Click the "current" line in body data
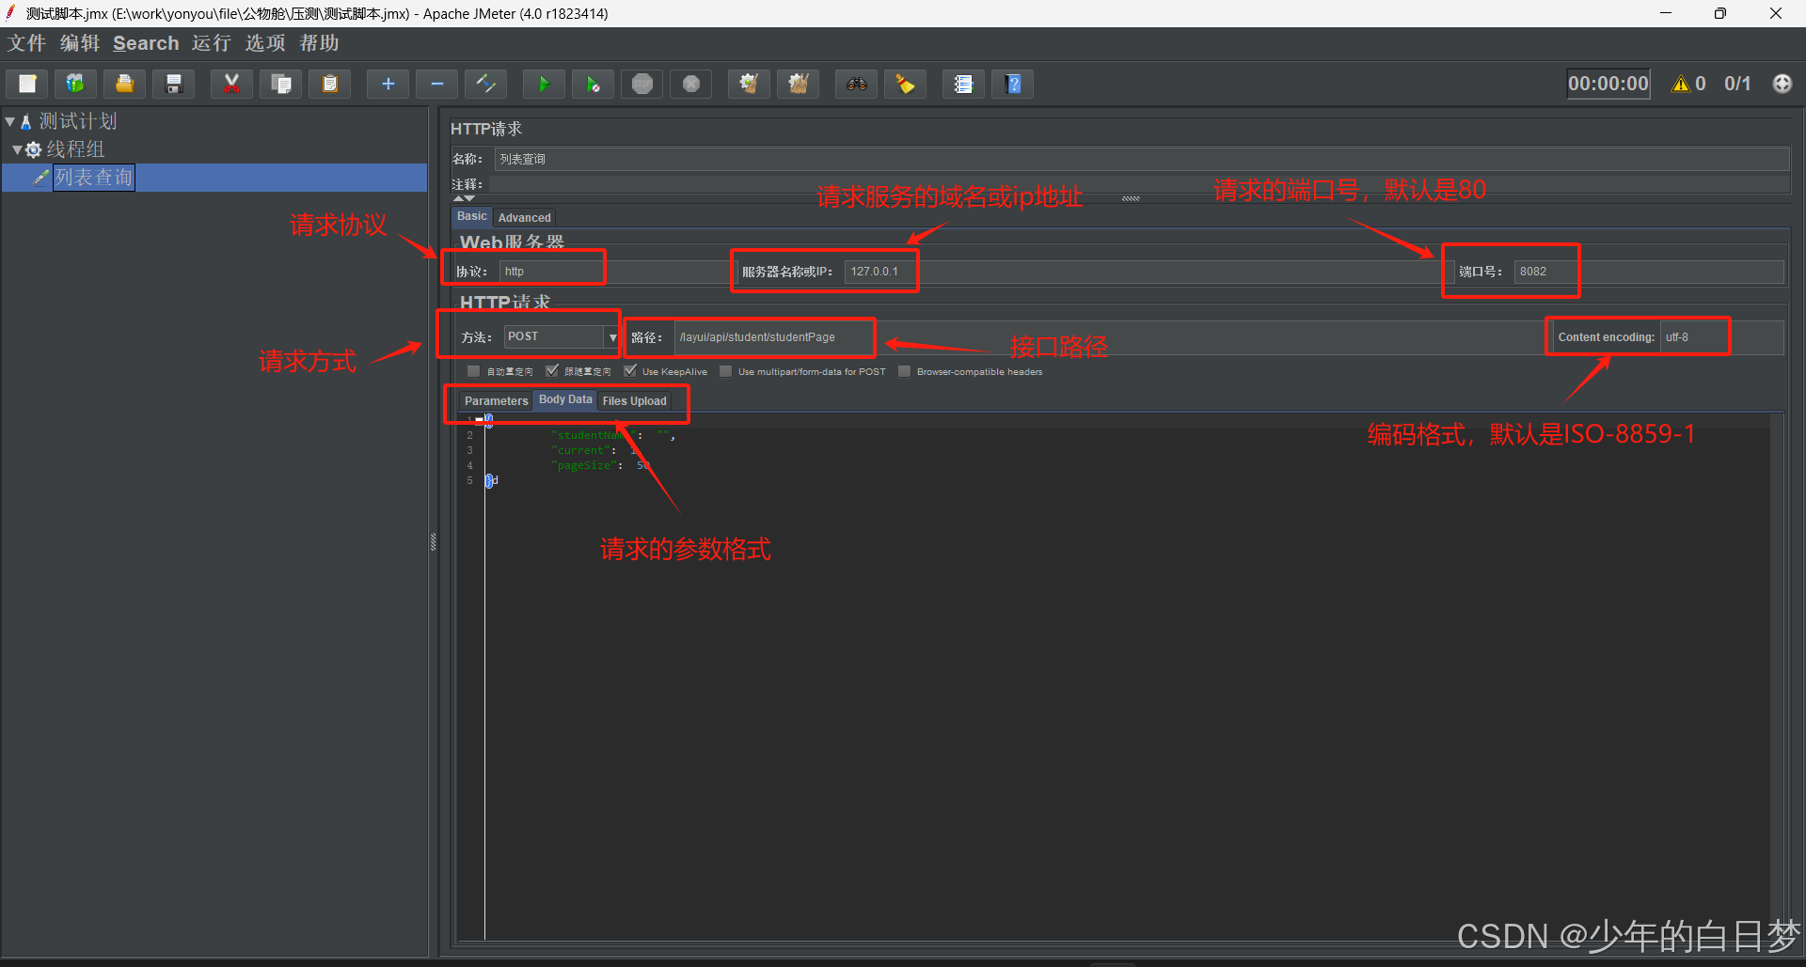 (594, 450)
